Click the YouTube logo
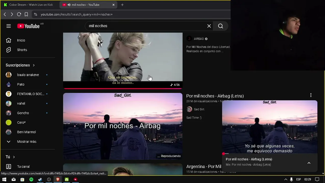This screenshot has width=325, height=183. click(28, 26)
